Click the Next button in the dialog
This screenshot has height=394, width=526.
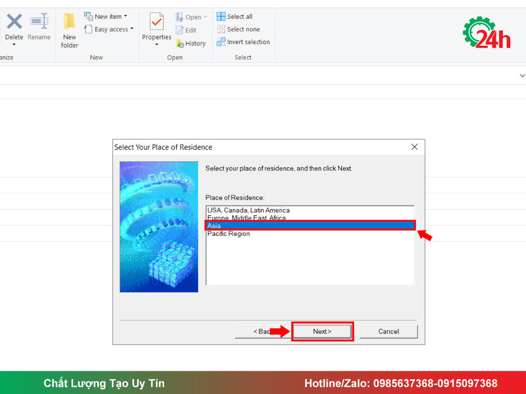[322, 331]
